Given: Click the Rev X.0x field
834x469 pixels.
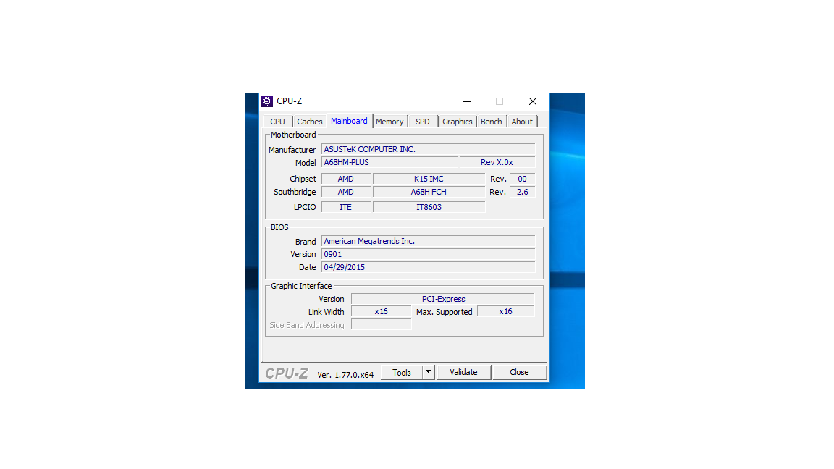Looking at the screenshot, I should point(497,162).
